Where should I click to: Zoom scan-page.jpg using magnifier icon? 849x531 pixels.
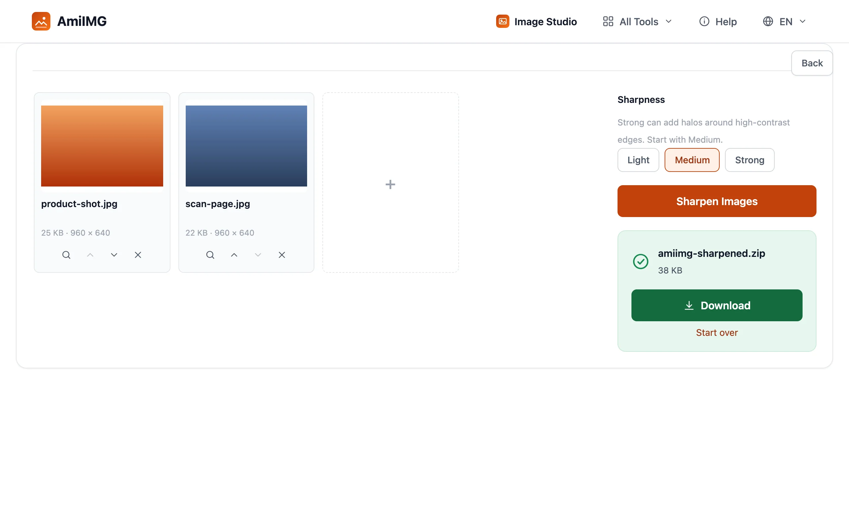tap(210, 255)
